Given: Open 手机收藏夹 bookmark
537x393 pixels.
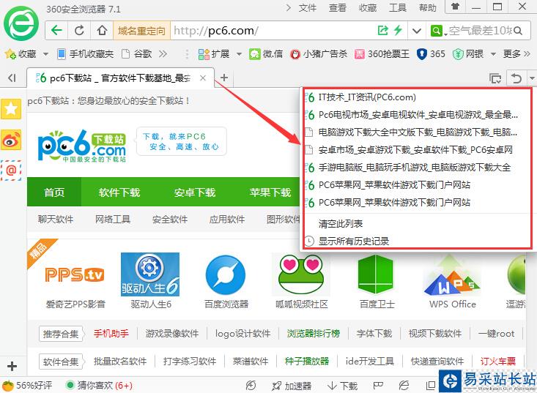Looking at the screenshot, I should (86, 54).
